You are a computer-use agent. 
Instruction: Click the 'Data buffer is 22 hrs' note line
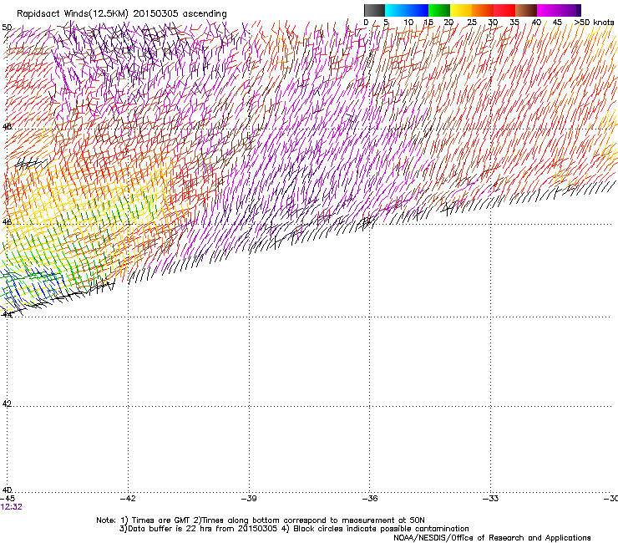(294, 529)
